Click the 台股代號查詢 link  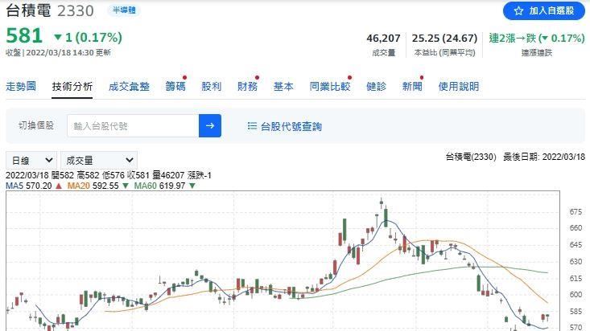tap(291, 126)
